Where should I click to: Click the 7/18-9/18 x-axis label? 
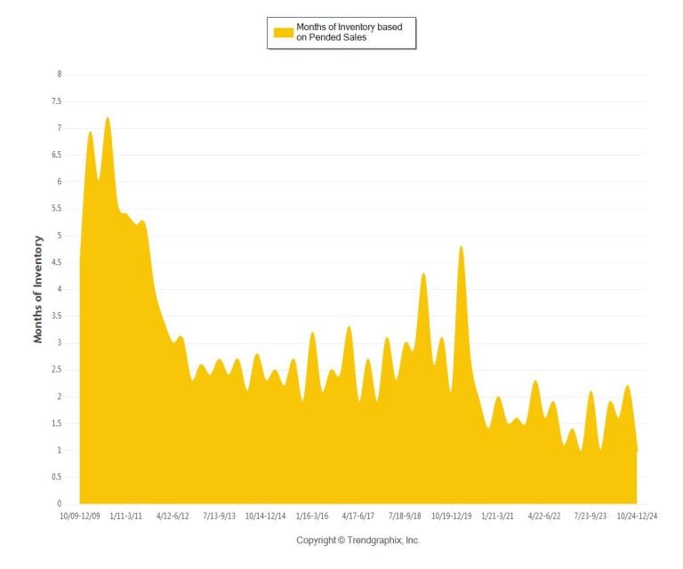[x=405, y=516]
